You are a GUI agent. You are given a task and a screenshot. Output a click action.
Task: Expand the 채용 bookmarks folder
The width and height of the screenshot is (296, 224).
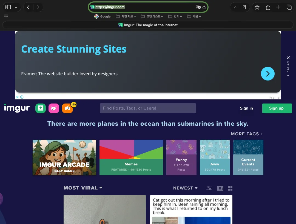pos(194,16)
